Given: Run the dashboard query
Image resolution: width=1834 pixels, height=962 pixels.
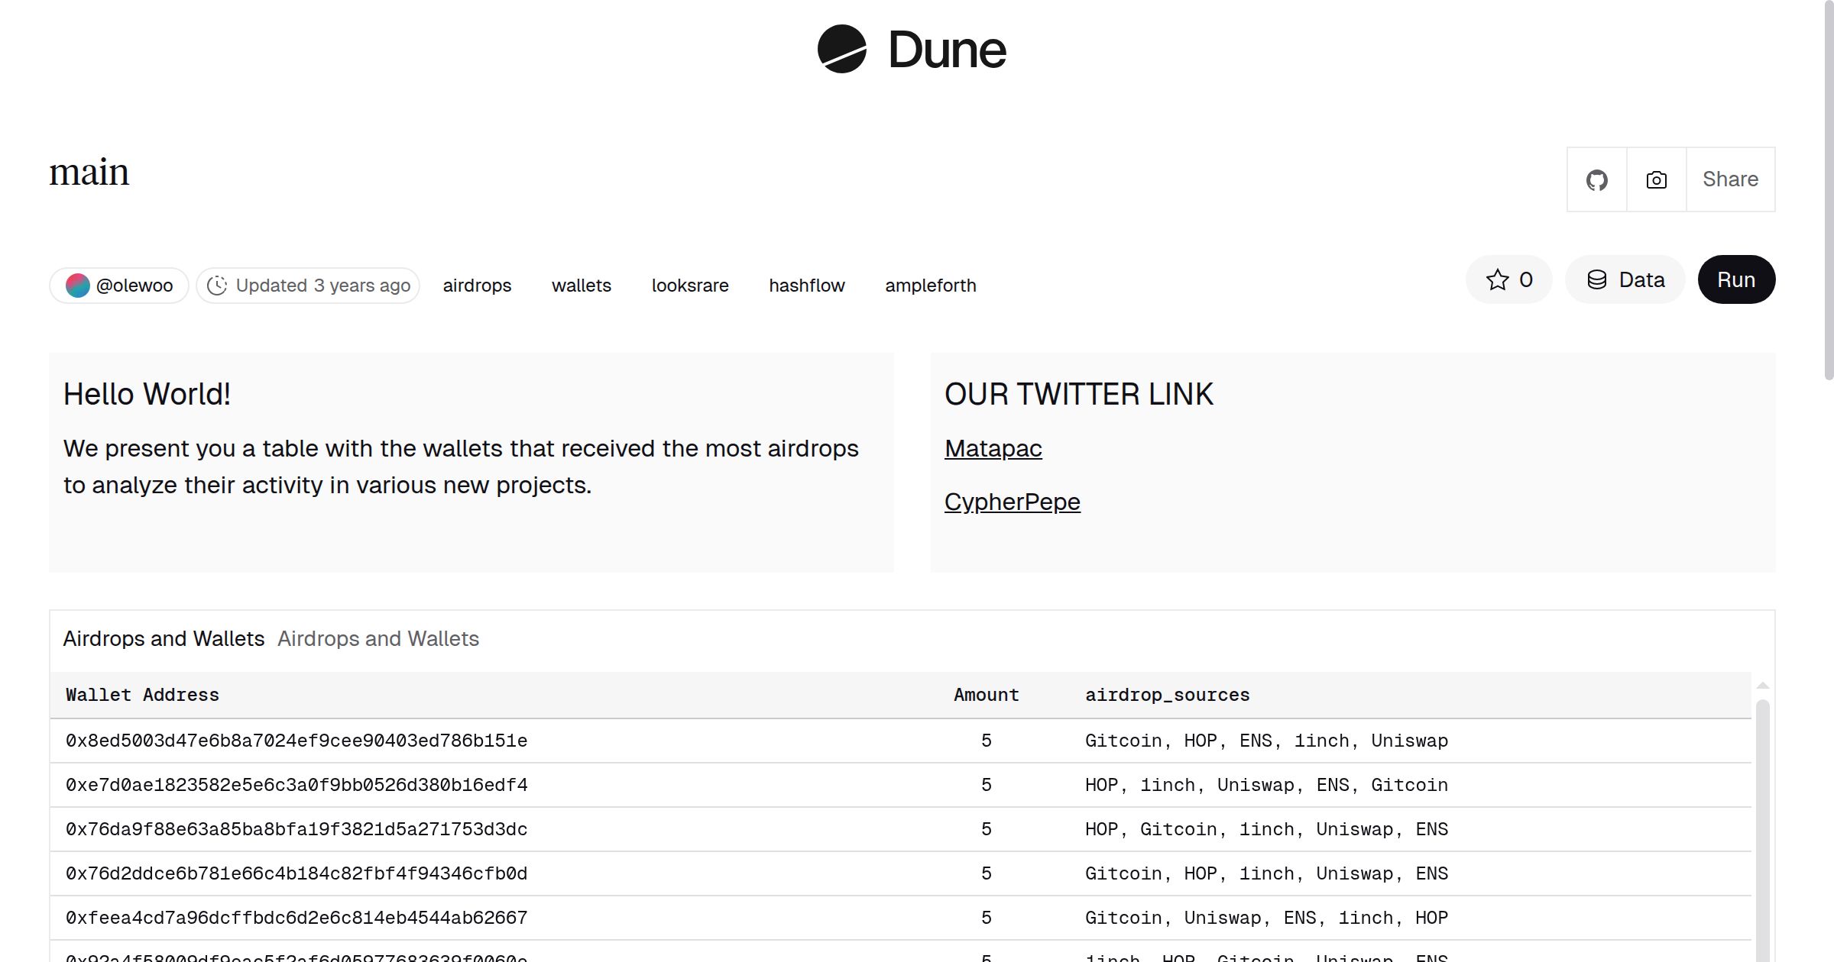Looking at the screenshot, I should [x=1736, y=279].
